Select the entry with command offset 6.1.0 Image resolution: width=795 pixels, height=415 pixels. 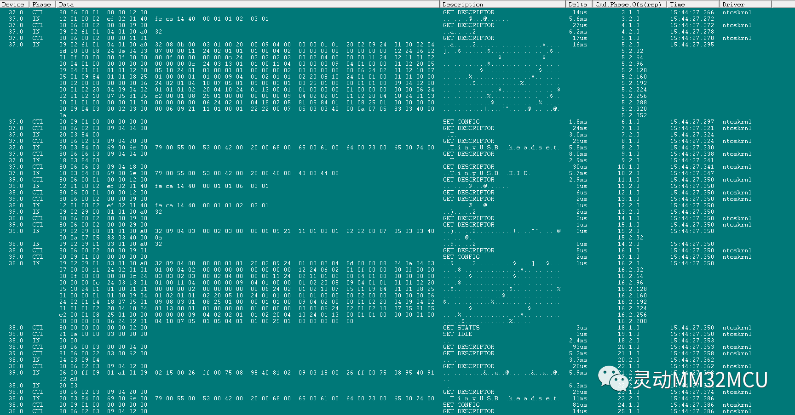click(x=630, y=122)
